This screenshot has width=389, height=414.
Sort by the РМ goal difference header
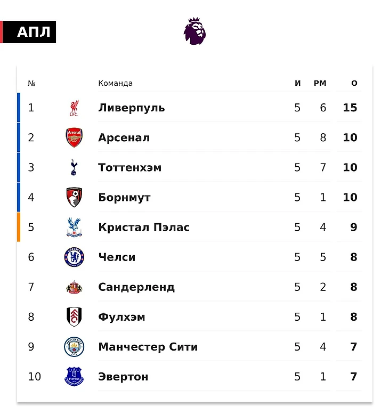(x=320, y=83)
